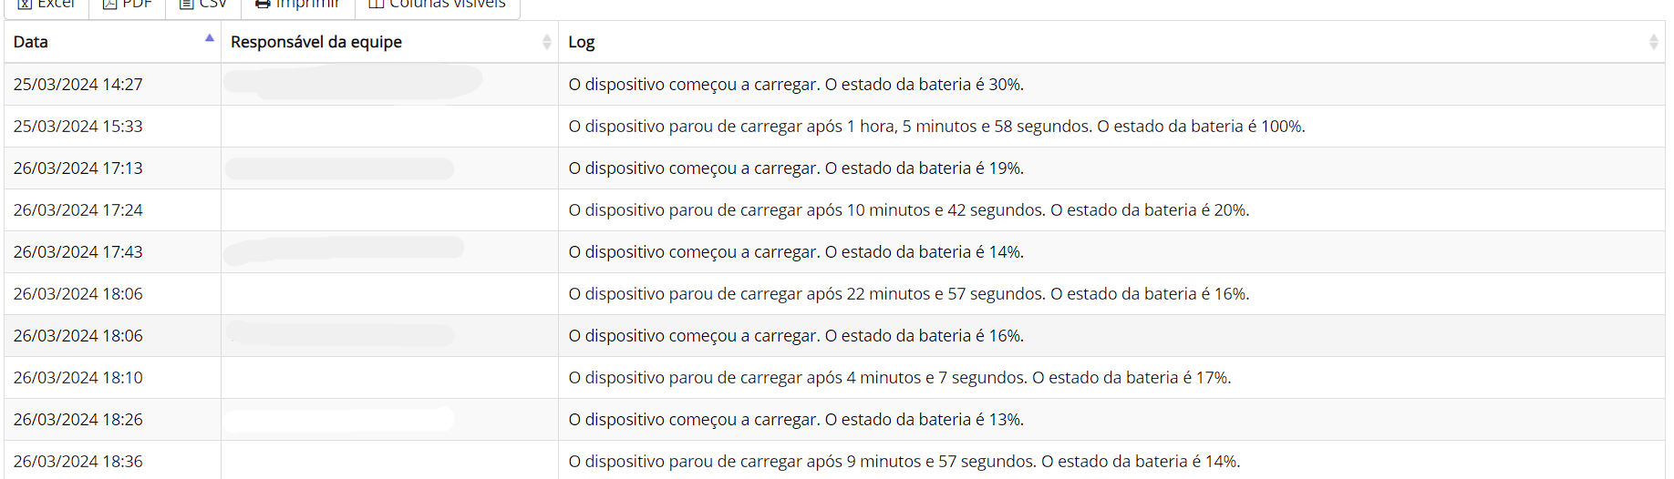
Task: Click the printer icon next to Imprimir
Action: coord(263,5)
